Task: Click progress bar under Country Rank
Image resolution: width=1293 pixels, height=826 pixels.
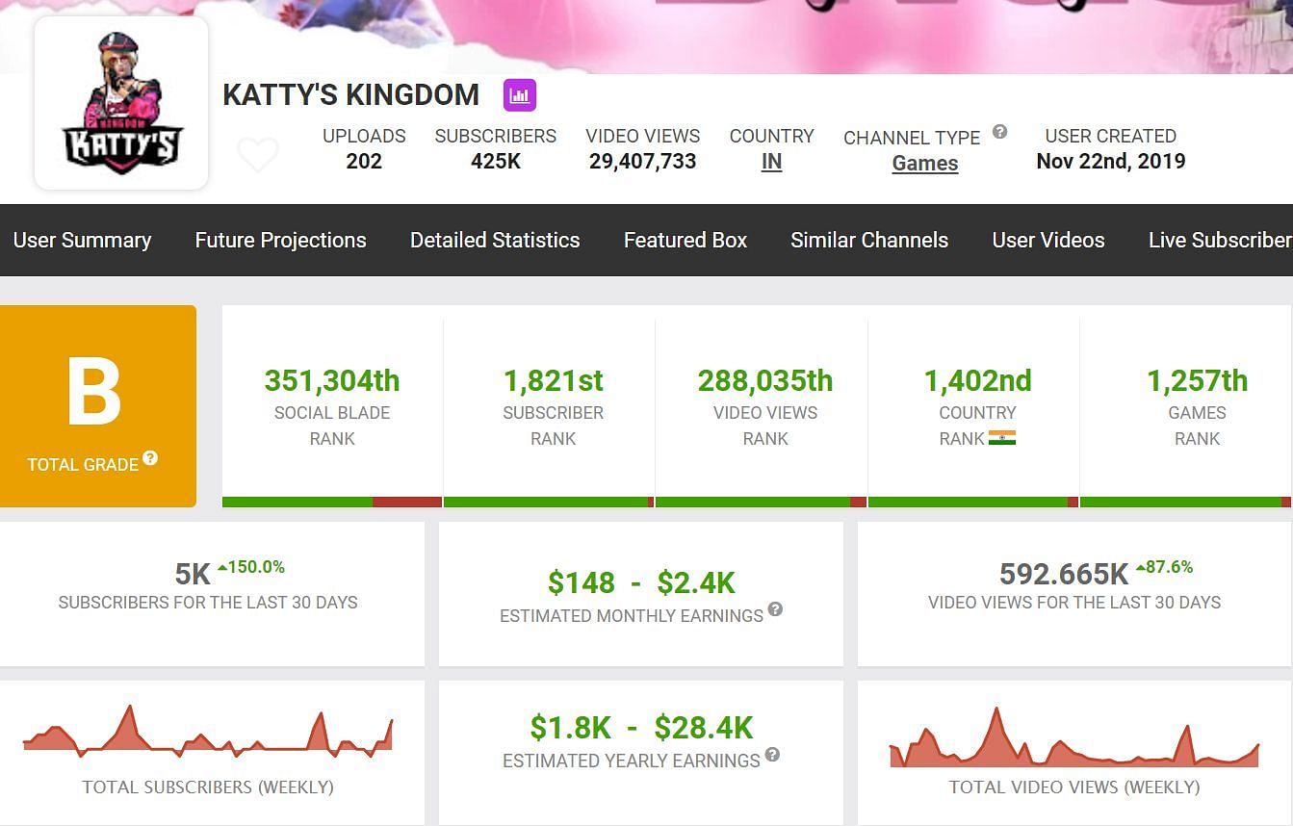Action: [x=973, y=502]
